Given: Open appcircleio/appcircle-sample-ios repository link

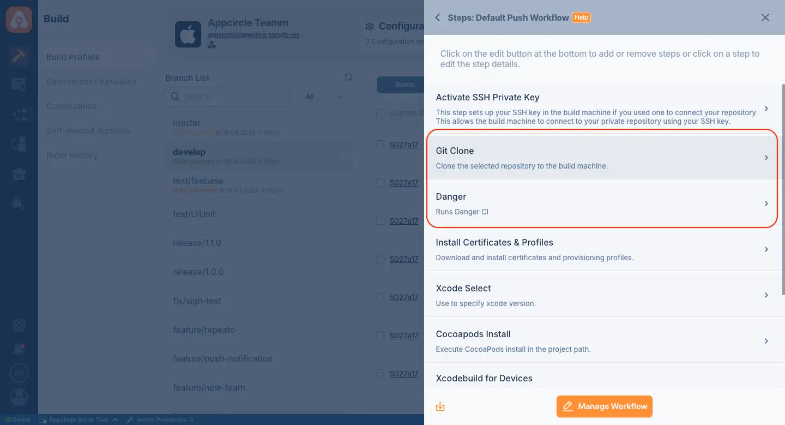Looking at the screenshot, I should [x=253, y=34].
